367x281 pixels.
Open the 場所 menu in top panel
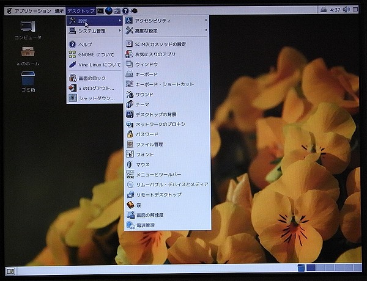(59, 11)
